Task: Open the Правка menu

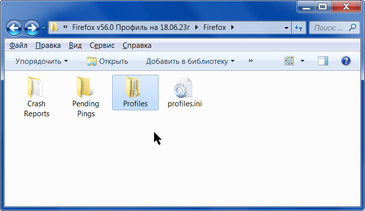Action: [x=48, y=45]
